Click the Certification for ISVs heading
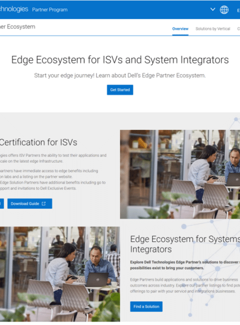The width and height of the screenshot is (240, 325). [x=38, y=142]
